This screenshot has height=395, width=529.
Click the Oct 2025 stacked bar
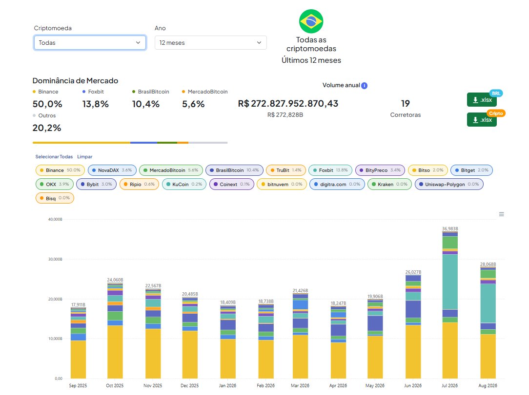pos(115,331)
